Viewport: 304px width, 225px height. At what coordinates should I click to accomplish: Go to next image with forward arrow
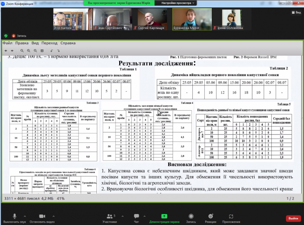pos(12,51)
